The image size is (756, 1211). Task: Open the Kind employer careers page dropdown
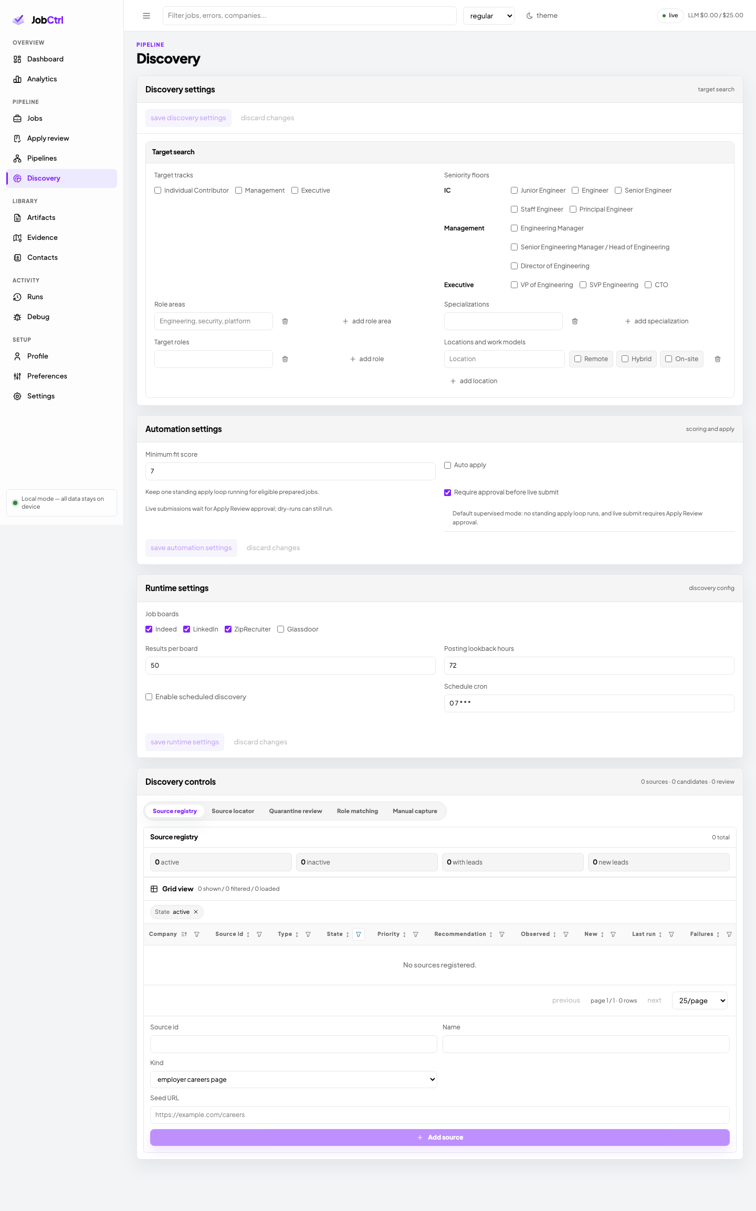coord(293,1080)
